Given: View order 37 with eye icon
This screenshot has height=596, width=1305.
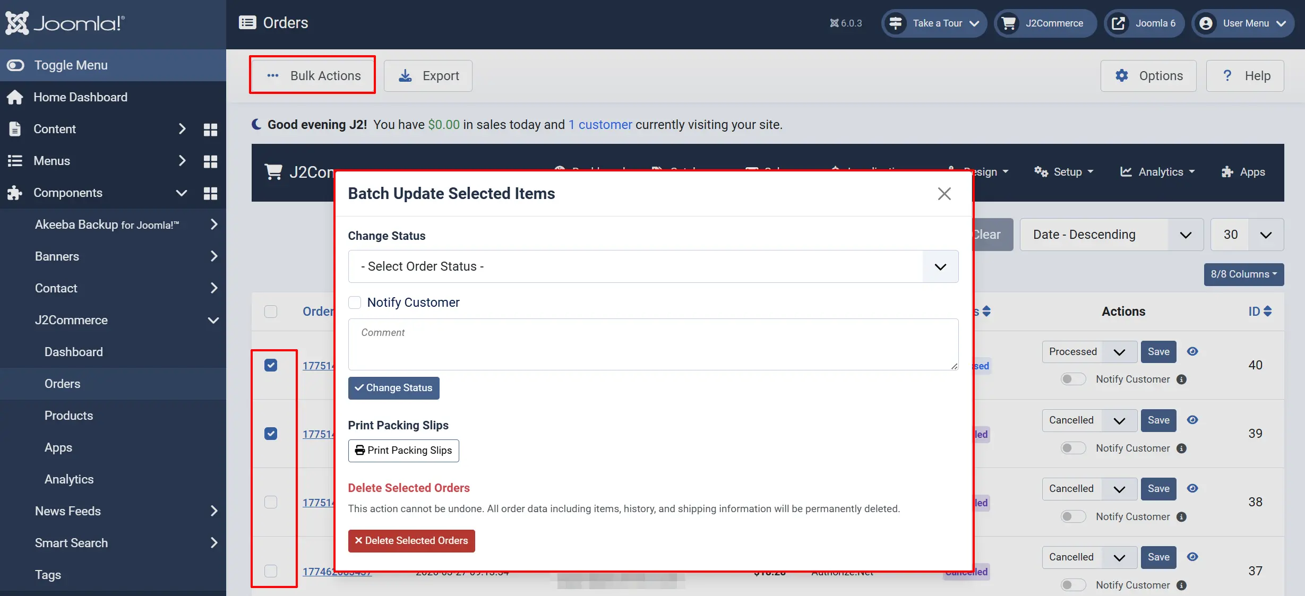Looking at the screenshot, I should pyautogui.click(x=1192, y=557).
